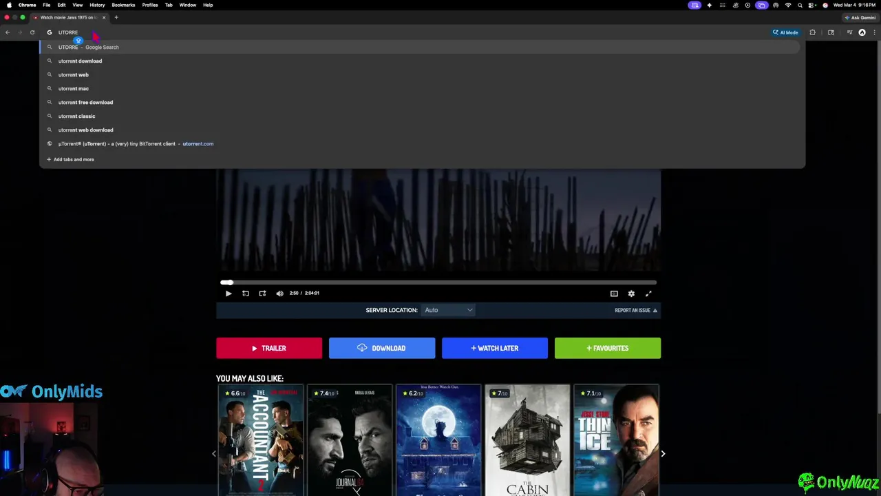
Task: Enter fullscreen video mode
Action: point(648,293)
